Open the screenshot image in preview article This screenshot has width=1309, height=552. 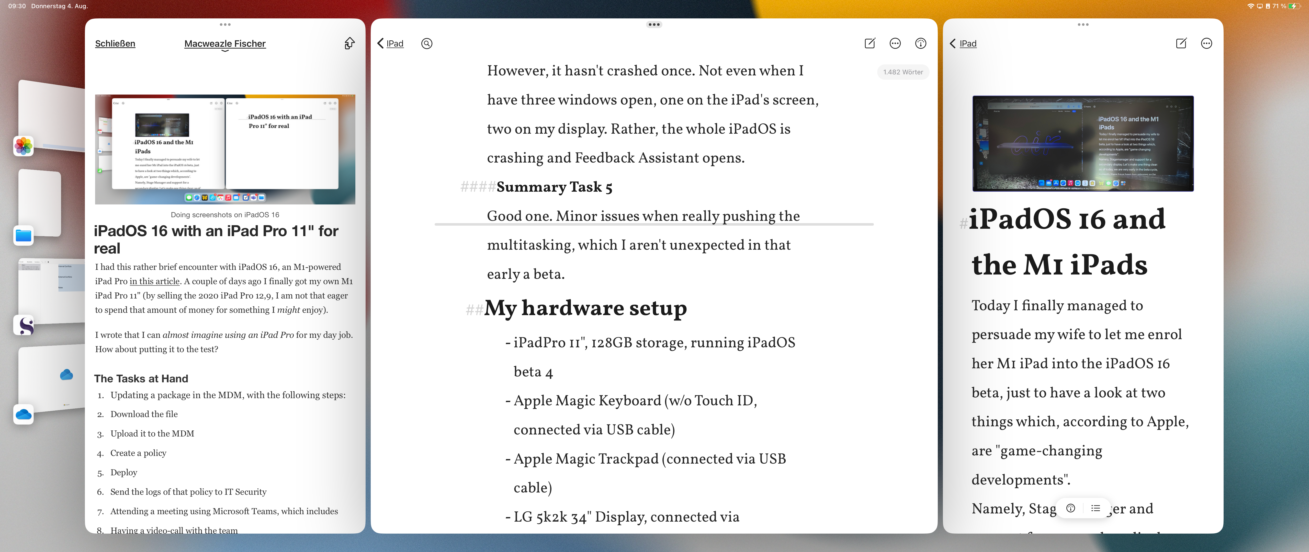pos(225,149)
